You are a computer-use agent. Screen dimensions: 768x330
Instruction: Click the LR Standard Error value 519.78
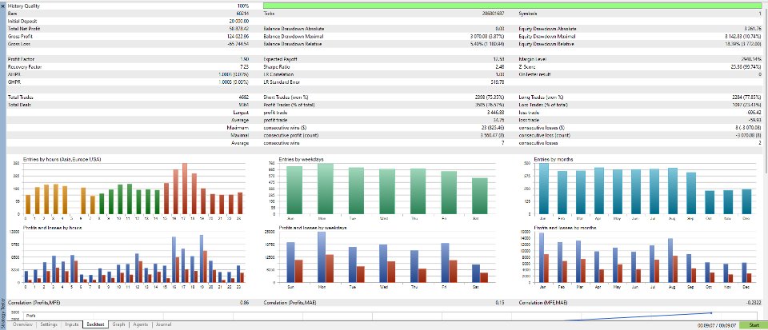coord(498,82)
